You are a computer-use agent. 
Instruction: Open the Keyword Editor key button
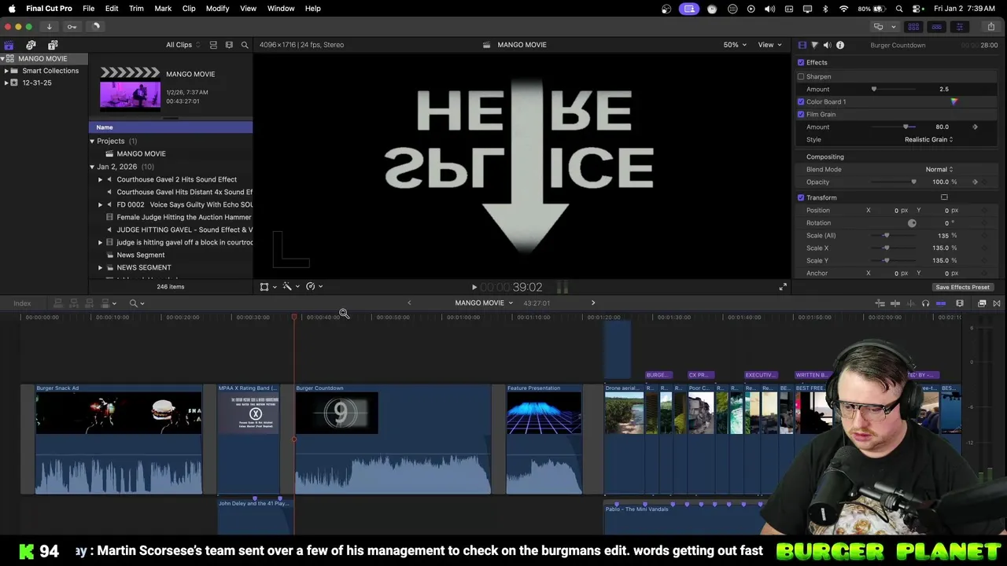72,27
